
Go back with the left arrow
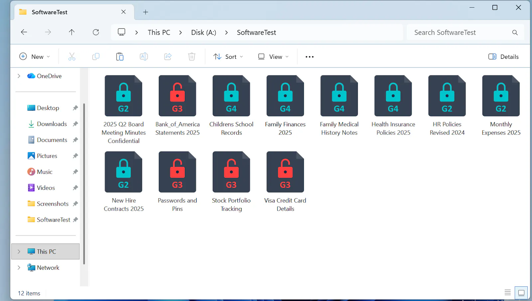pyautogui.click(x=24, y=32)
